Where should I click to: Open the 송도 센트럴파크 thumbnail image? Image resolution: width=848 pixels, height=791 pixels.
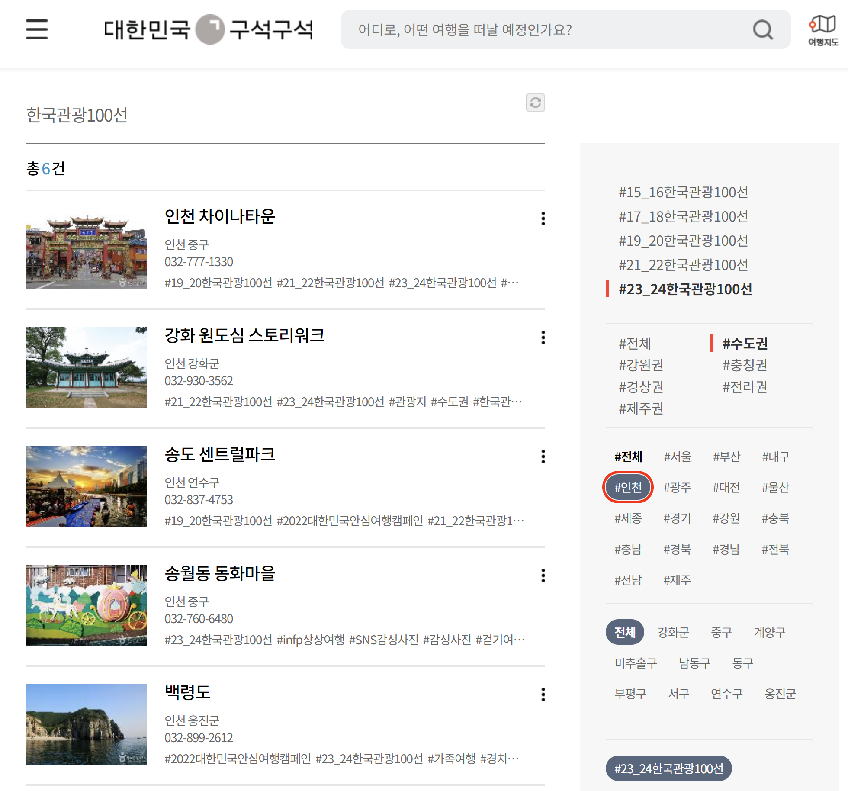tap(87, 487)
